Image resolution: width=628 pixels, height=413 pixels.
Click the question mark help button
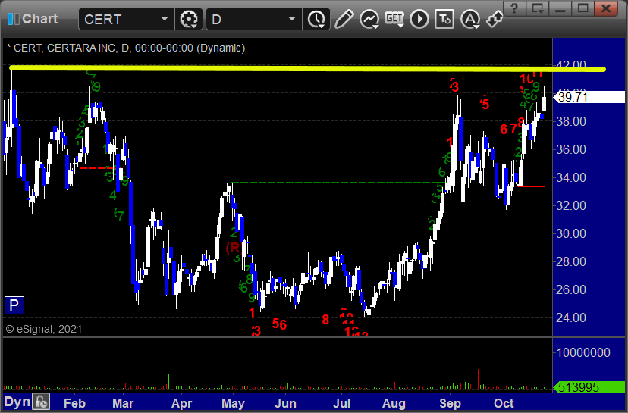coord(515,8)
